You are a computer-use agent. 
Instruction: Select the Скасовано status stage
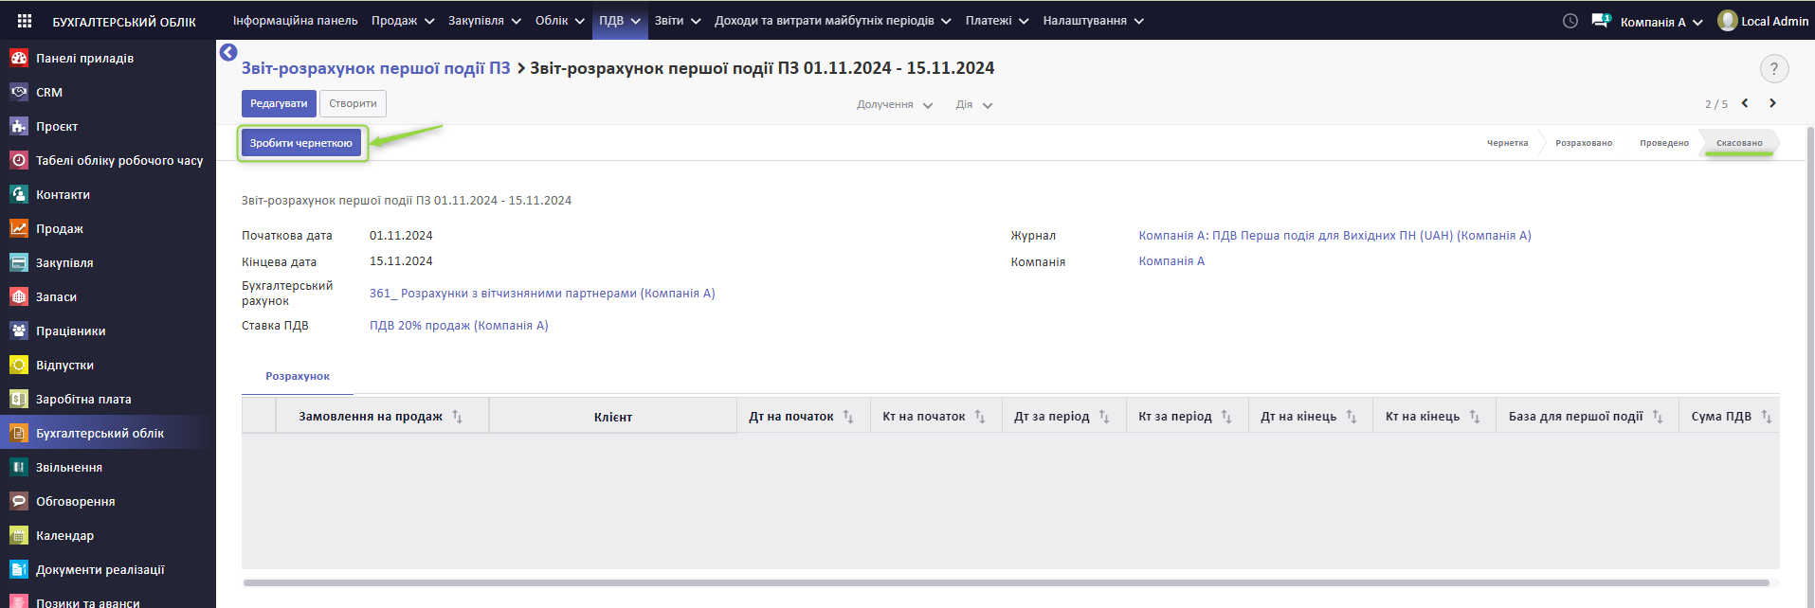coord(1739,143)
